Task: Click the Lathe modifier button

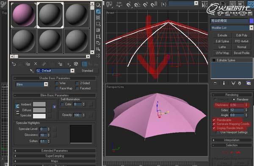Action: point(222,47)
